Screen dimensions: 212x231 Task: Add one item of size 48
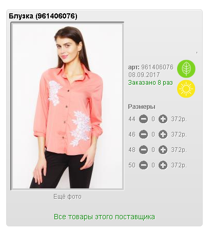(x=163, y=150)
